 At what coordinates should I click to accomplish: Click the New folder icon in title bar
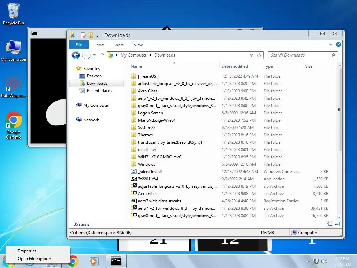point(91,35)
